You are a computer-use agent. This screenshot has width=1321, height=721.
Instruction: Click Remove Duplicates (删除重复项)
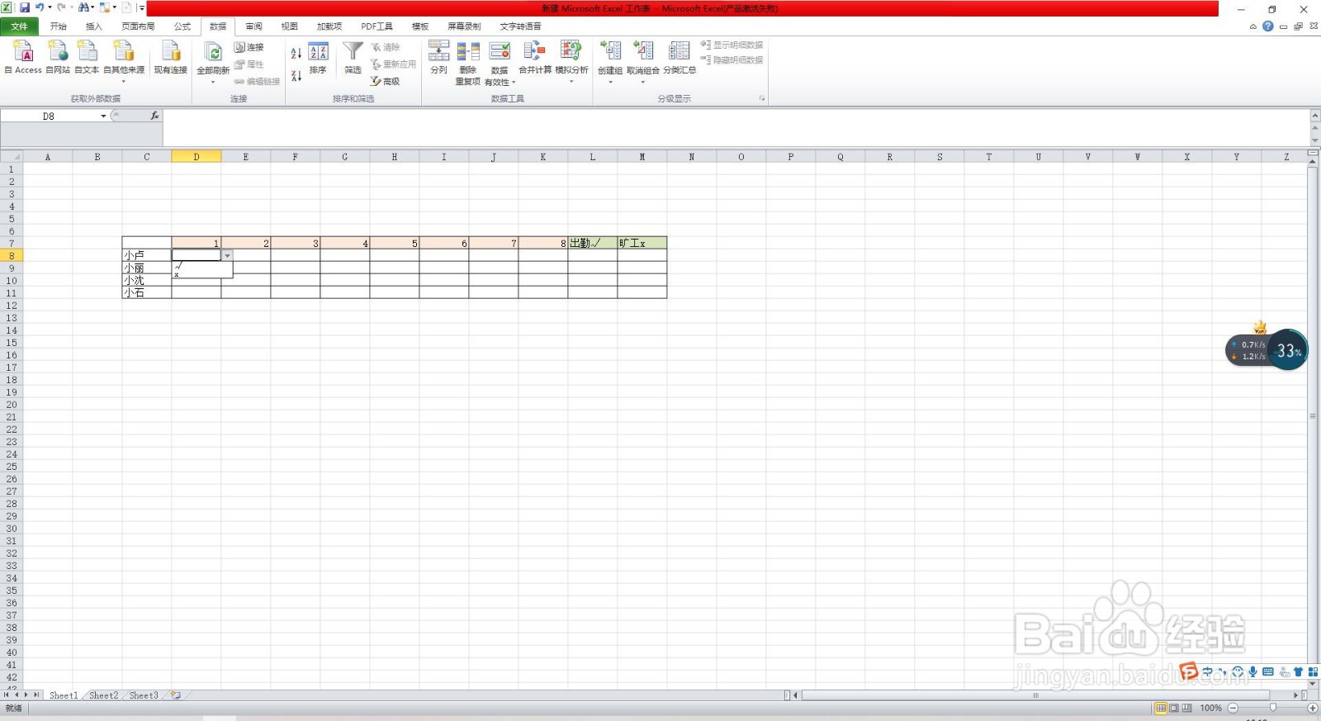click(468, 62)
